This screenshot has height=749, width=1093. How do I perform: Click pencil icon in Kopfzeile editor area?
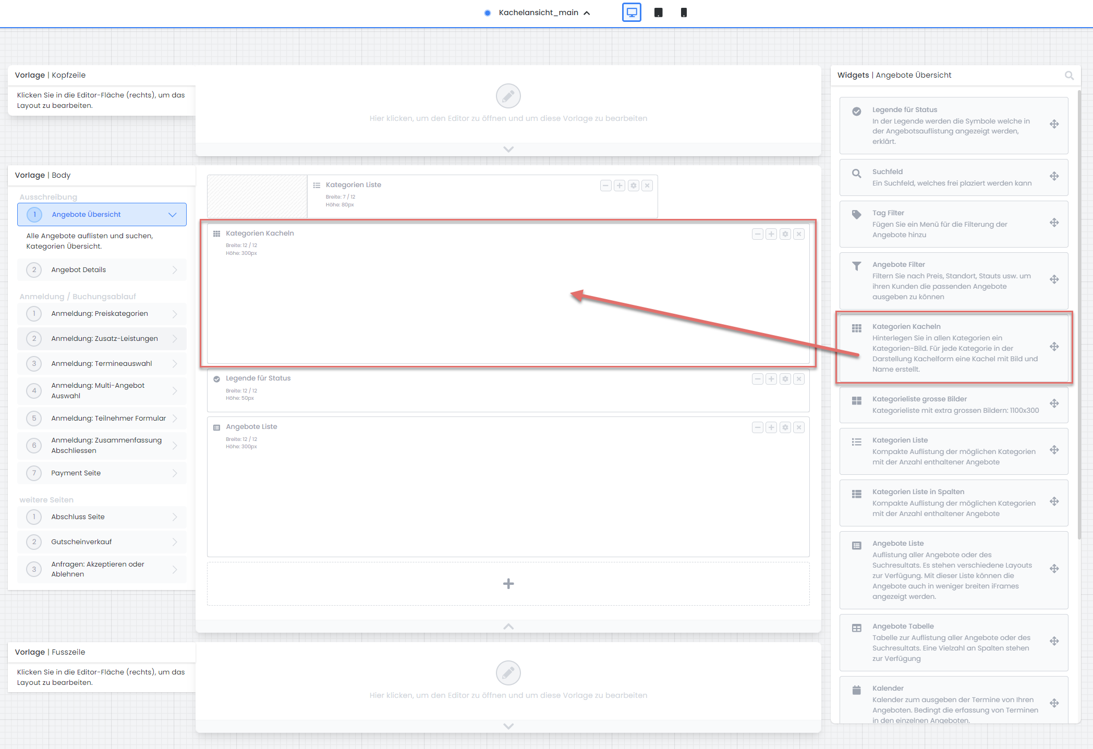(508, 96)
